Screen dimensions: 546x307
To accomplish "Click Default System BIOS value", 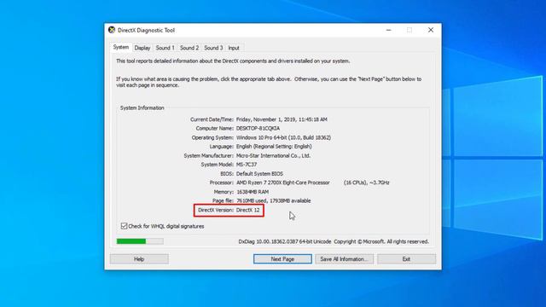I will (259, 174).
